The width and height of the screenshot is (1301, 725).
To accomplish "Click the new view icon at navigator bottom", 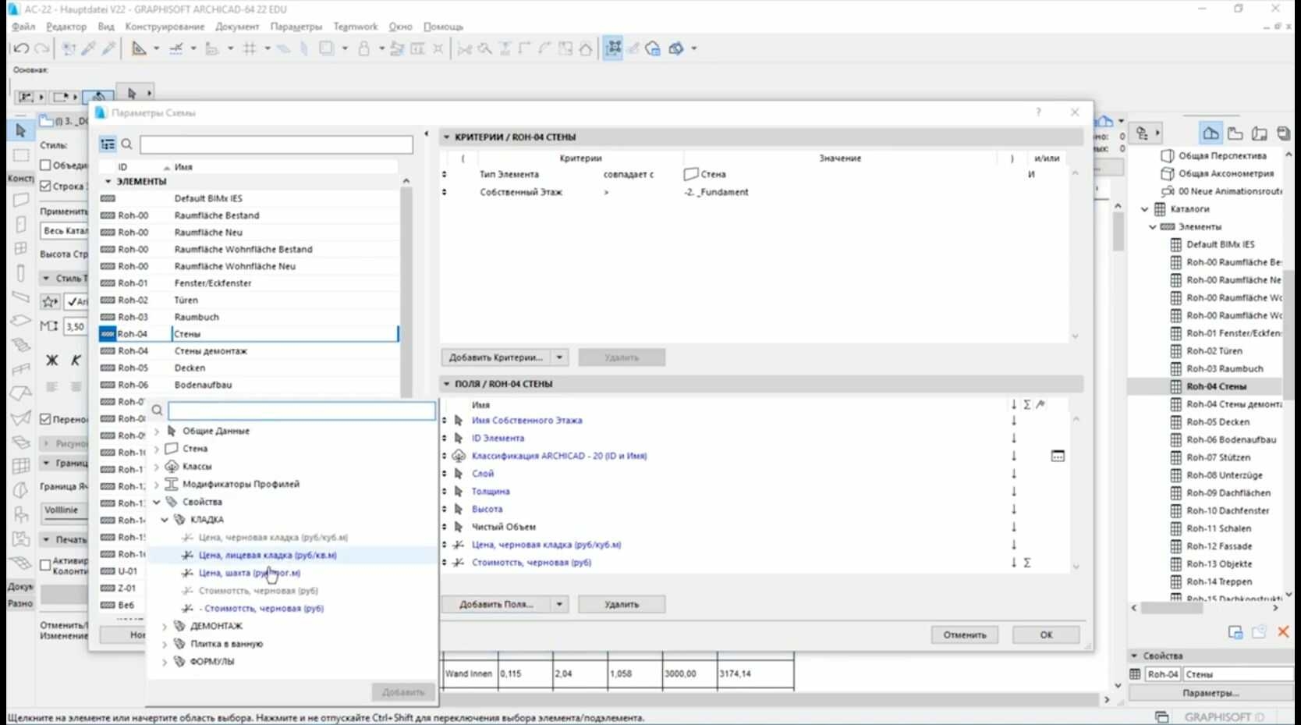I will click(1235, 632).
